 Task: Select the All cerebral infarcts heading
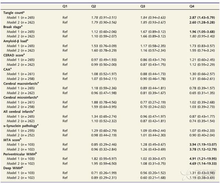pos(19,112)
